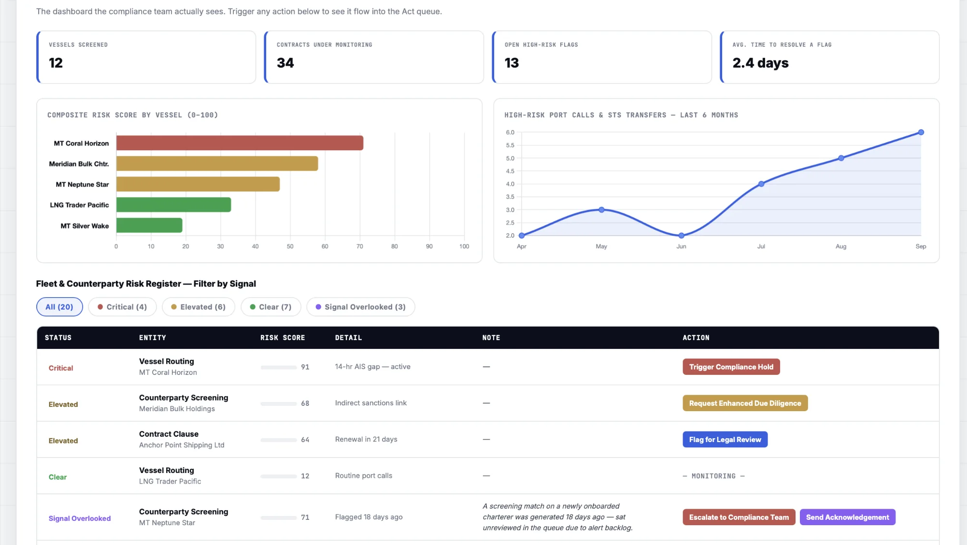Click the Vessels Screened card
The width and height of the screenshot is (967, 545).
coord(146,57)
